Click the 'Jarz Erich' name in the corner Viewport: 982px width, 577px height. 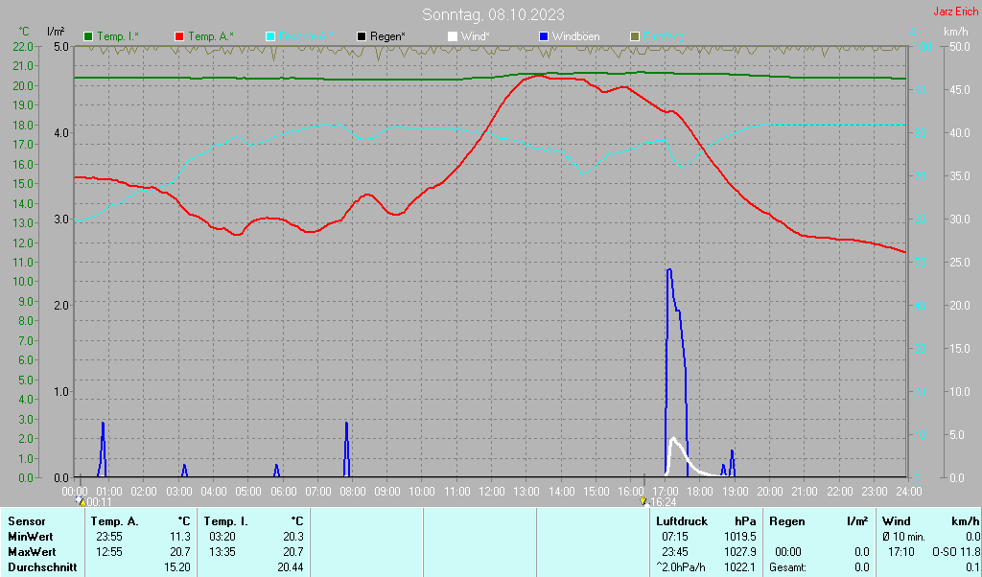click(956, 12)
